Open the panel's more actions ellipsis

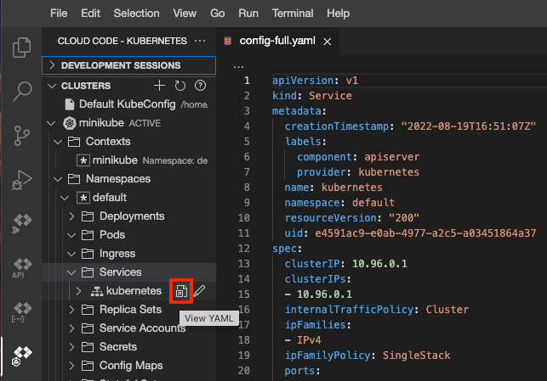click(x=200, y=41)
